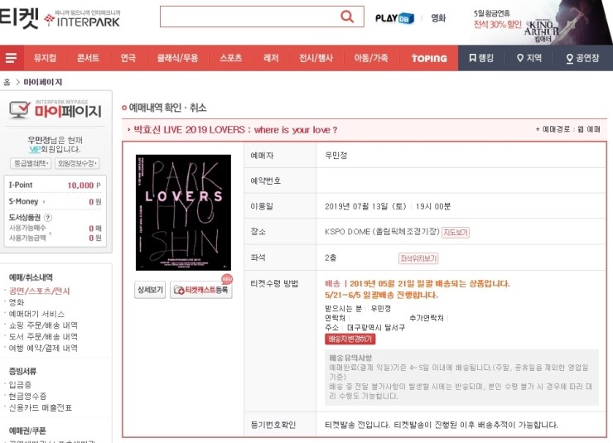The image size is (613, 443).
Task: Click the 등급별혜택 button
Action: coord(31,163)
